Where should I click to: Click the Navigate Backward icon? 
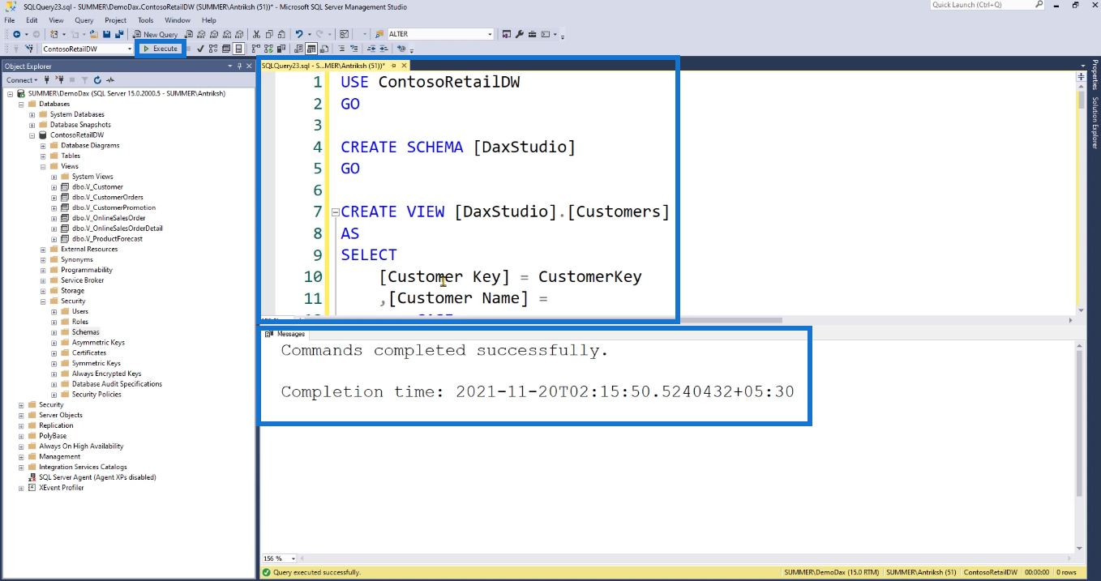tap(16, 34)
